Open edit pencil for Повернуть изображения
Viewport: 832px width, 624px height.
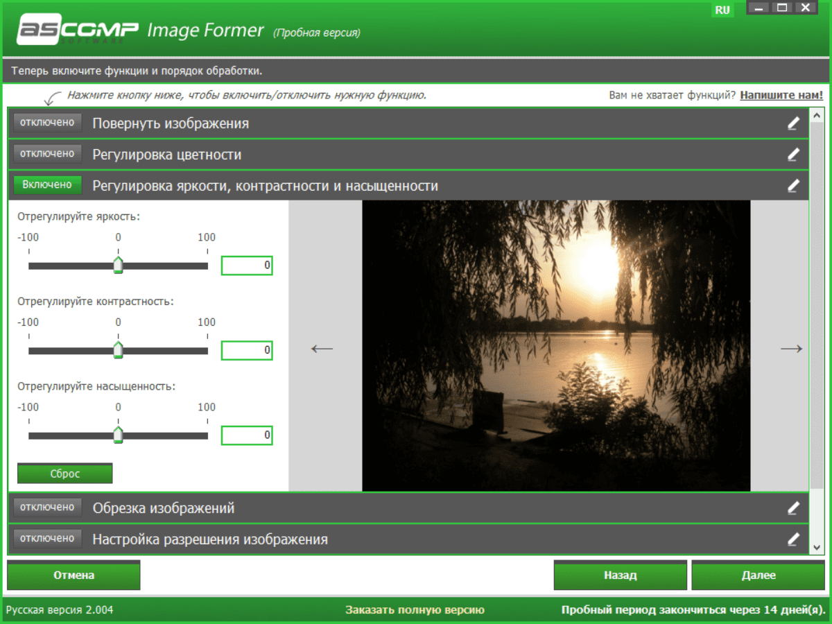tap(793, 123)
